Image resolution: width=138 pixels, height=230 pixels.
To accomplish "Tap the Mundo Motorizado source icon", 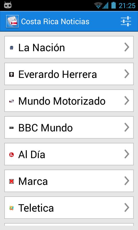I will (11, 101).
